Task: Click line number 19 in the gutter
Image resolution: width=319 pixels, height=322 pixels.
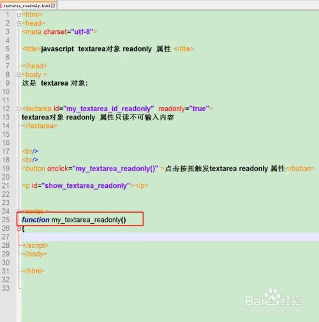Action: [x=6, y=169]
